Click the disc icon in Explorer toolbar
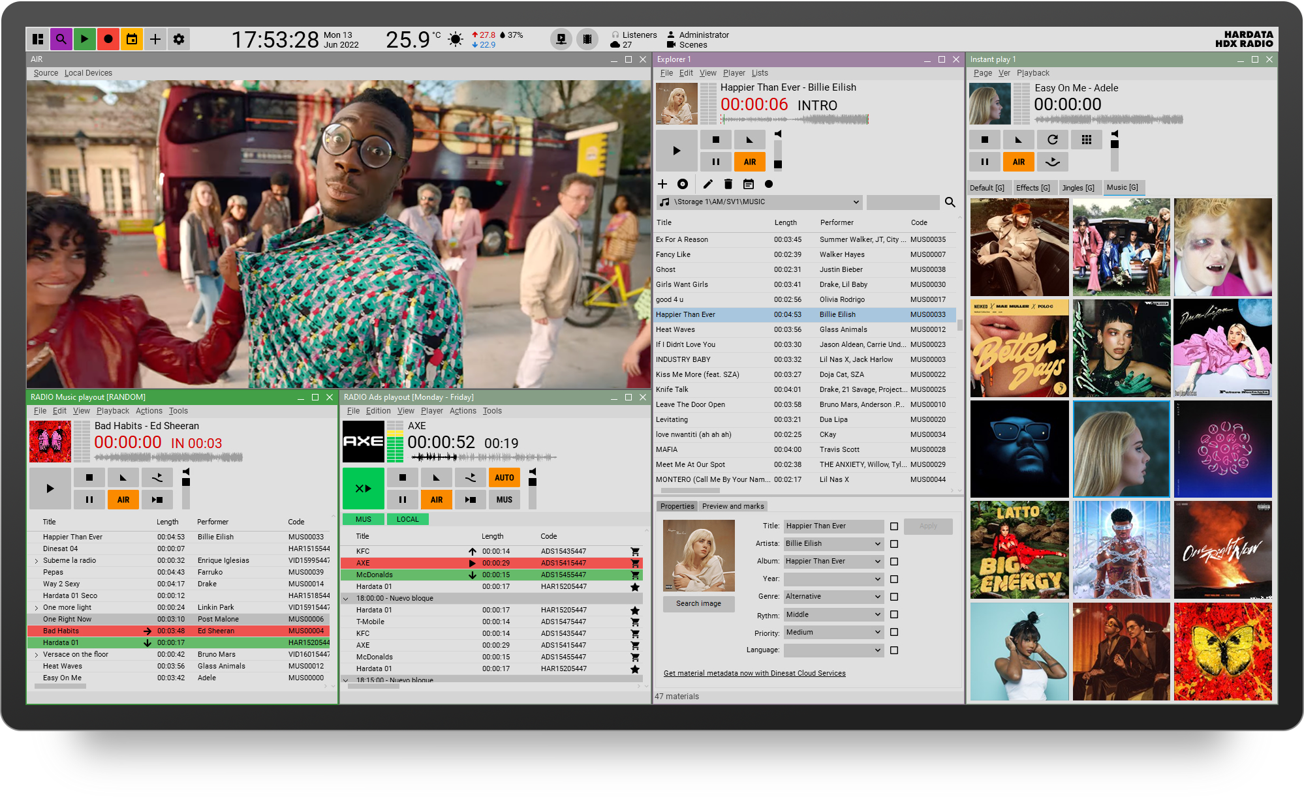This screenshot has width=1304, height=797. pyautogui.click(x=683, y=184)
